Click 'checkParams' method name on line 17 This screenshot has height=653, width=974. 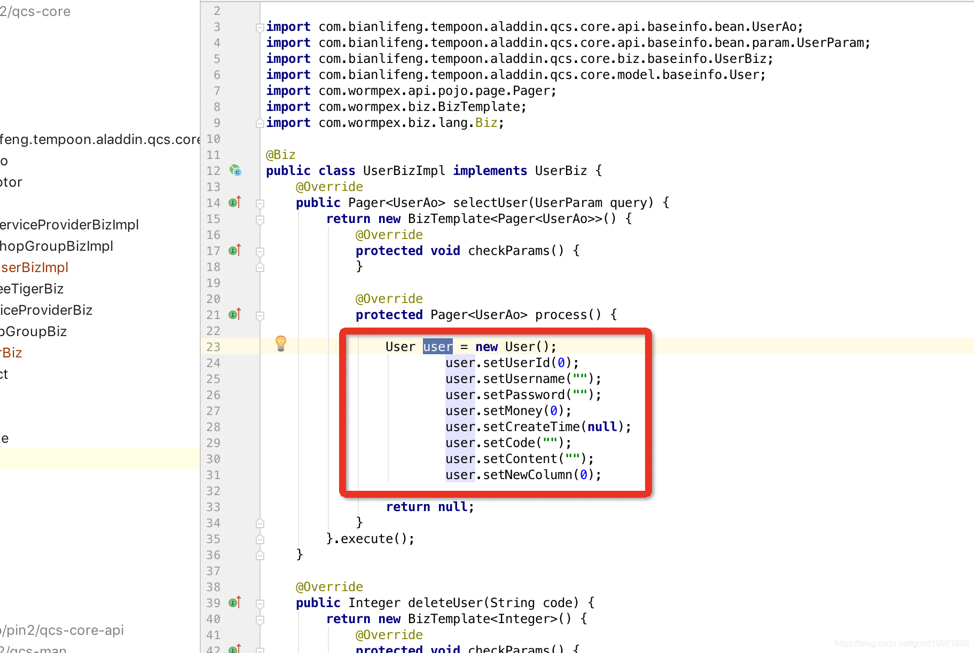[x=509, y=251]
